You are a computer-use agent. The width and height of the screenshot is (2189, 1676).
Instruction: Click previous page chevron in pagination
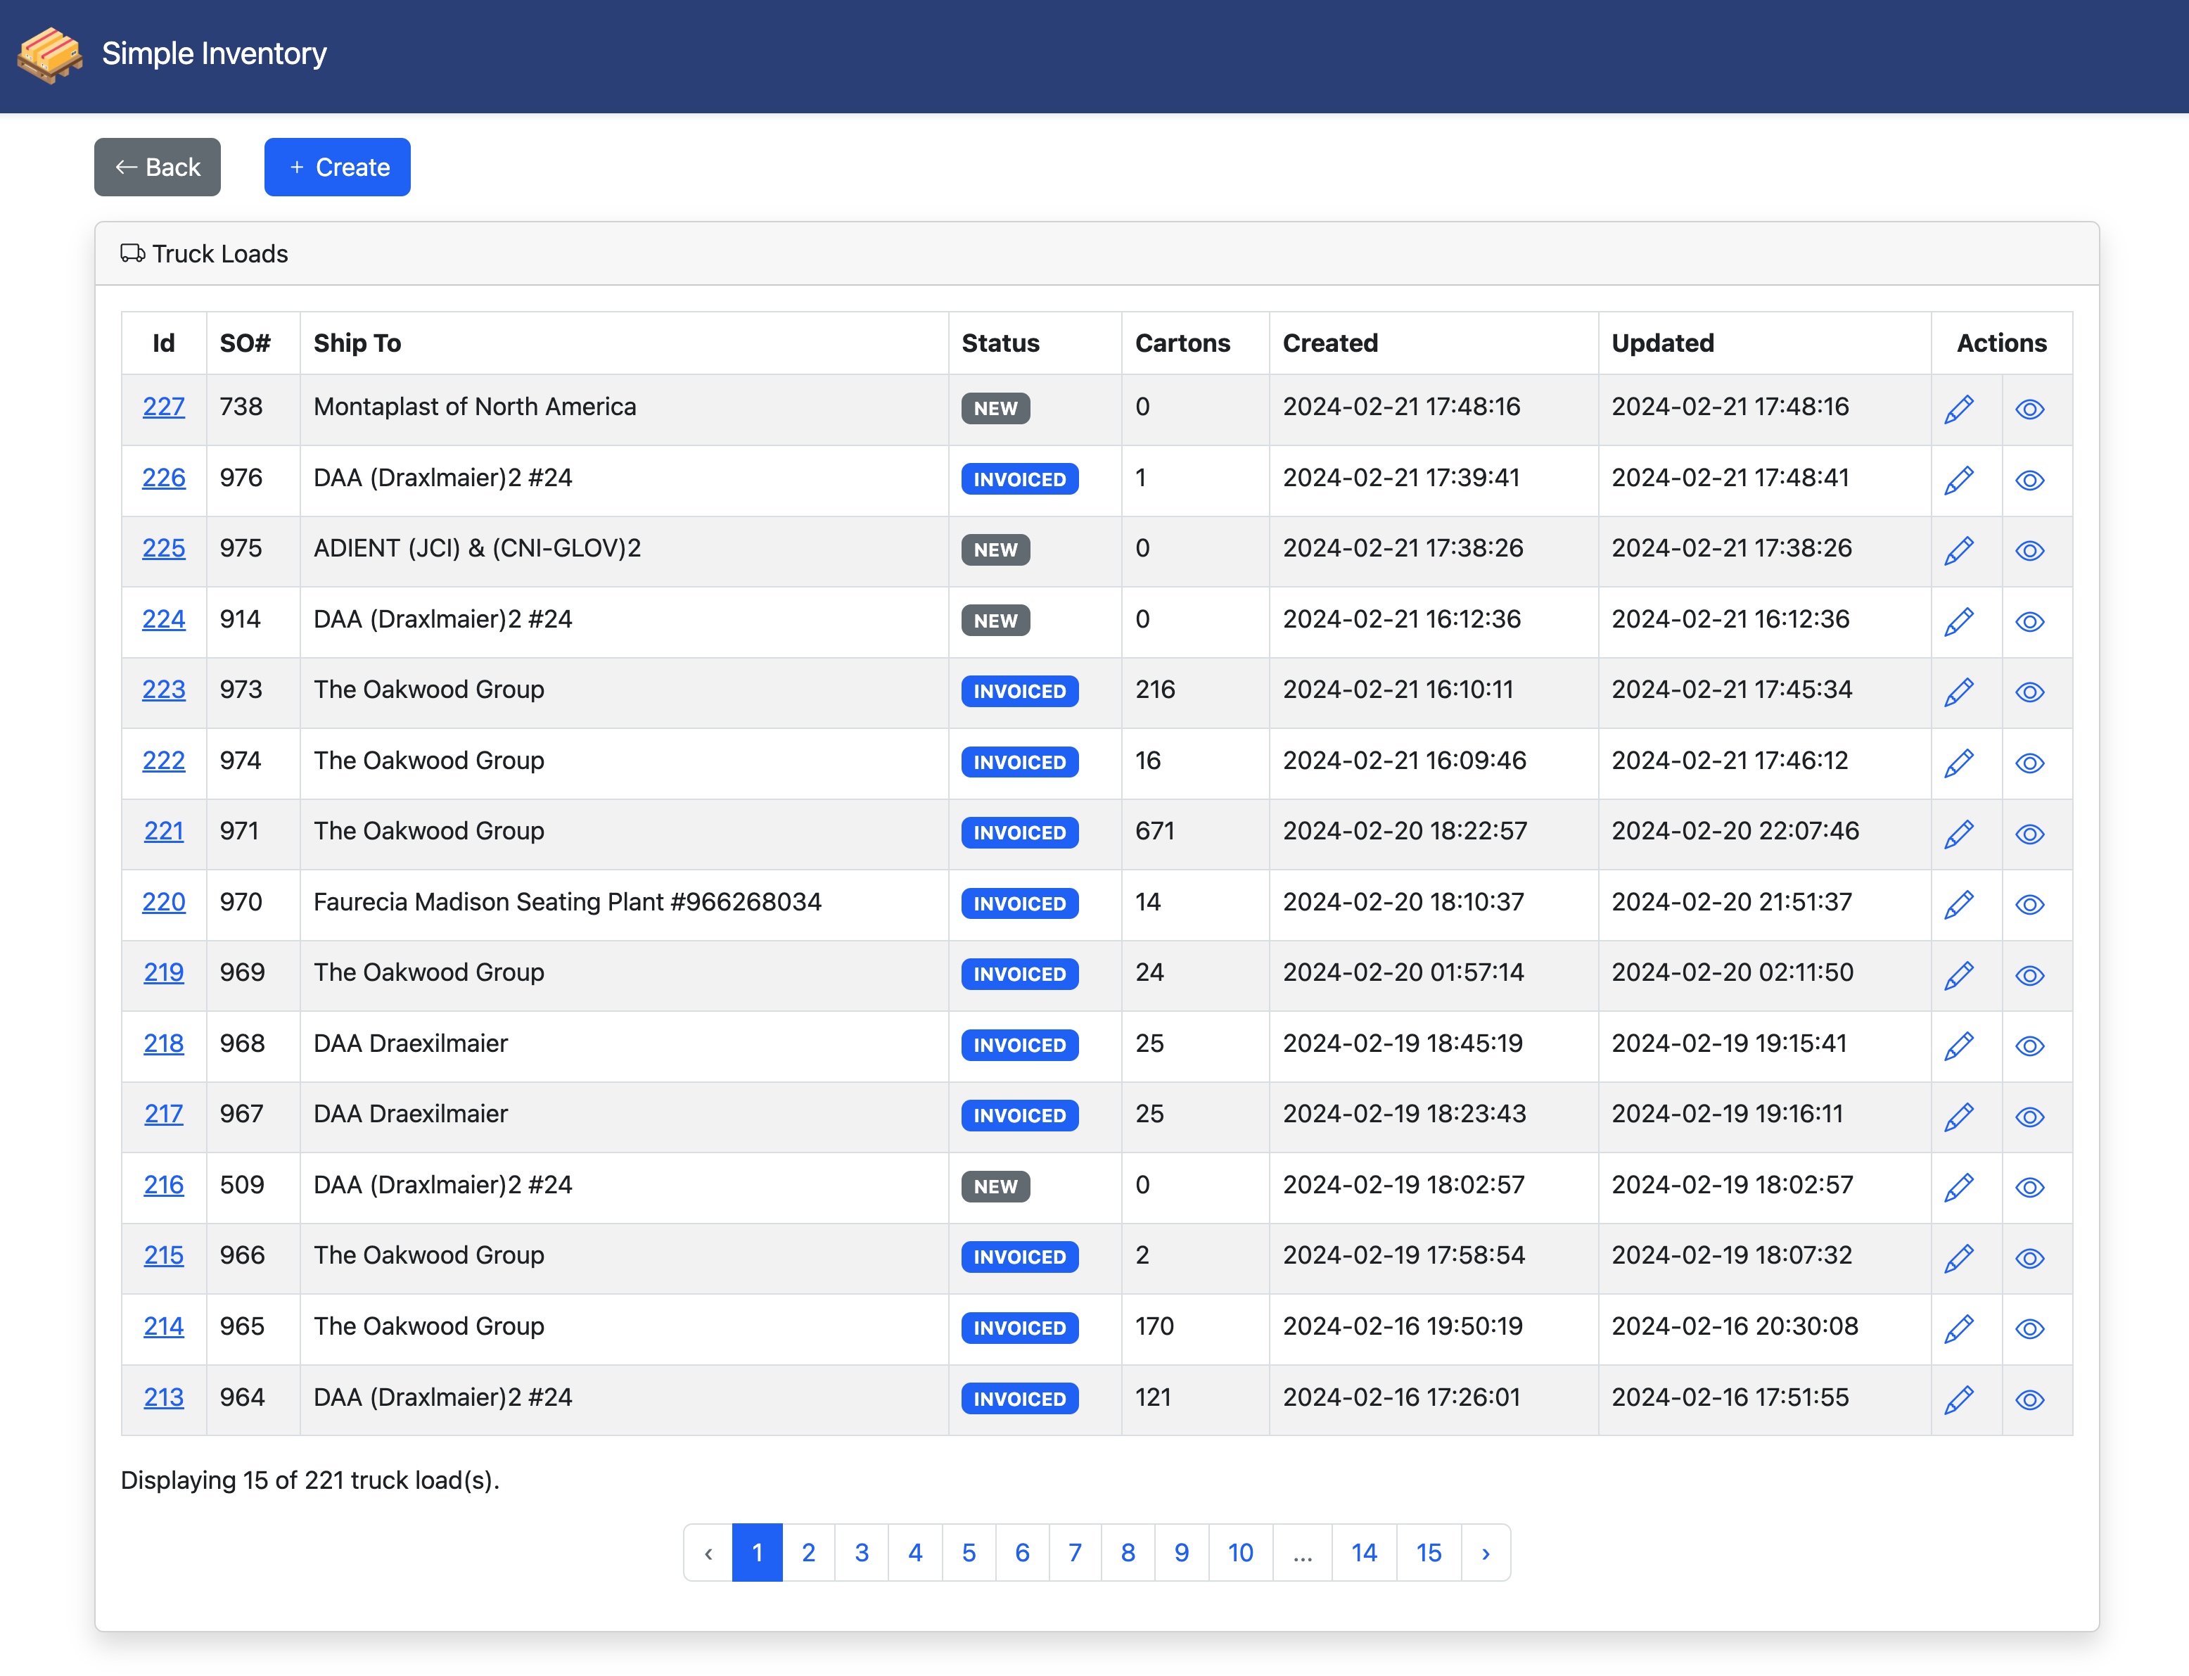(708, 1552)
